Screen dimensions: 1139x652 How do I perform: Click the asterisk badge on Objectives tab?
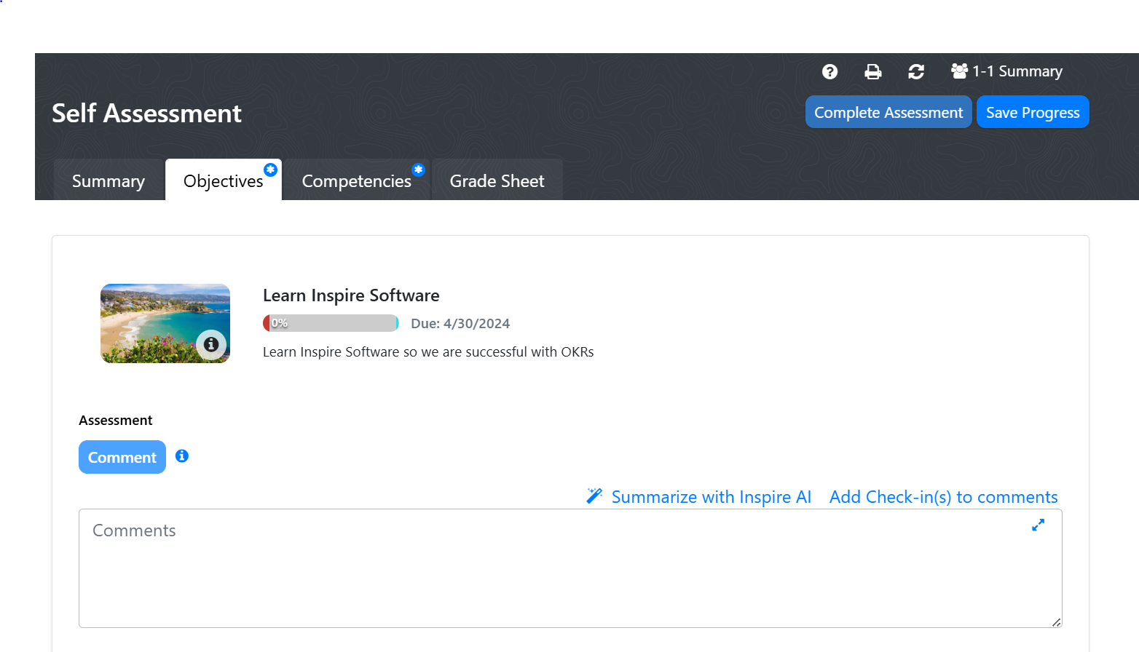271,170
